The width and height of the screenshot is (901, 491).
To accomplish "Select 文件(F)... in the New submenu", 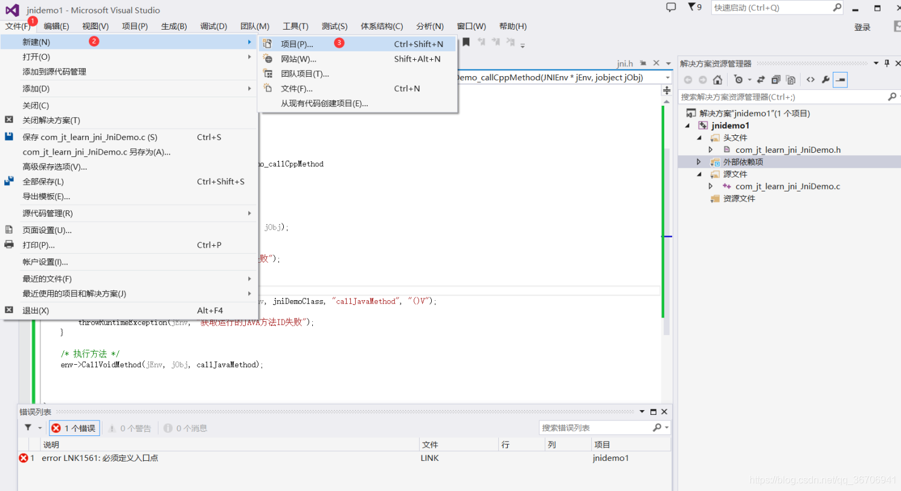I will click(358, 88).
